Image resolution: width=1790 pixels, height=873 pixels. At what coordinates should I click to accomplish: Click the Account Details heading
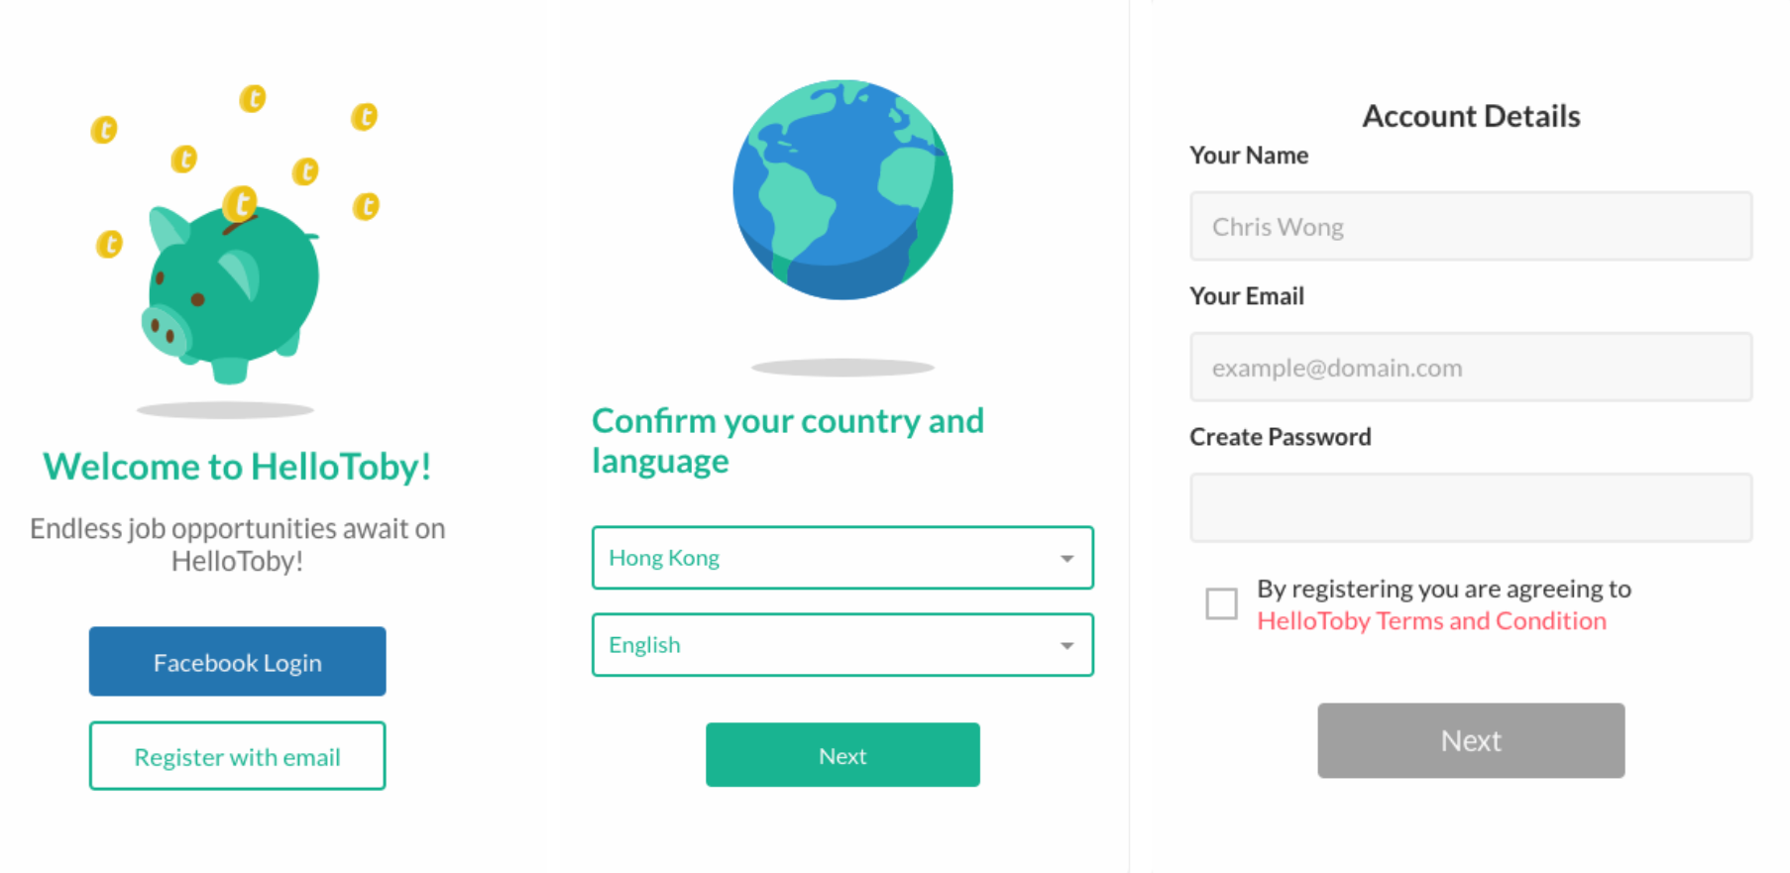point(1471,116)
